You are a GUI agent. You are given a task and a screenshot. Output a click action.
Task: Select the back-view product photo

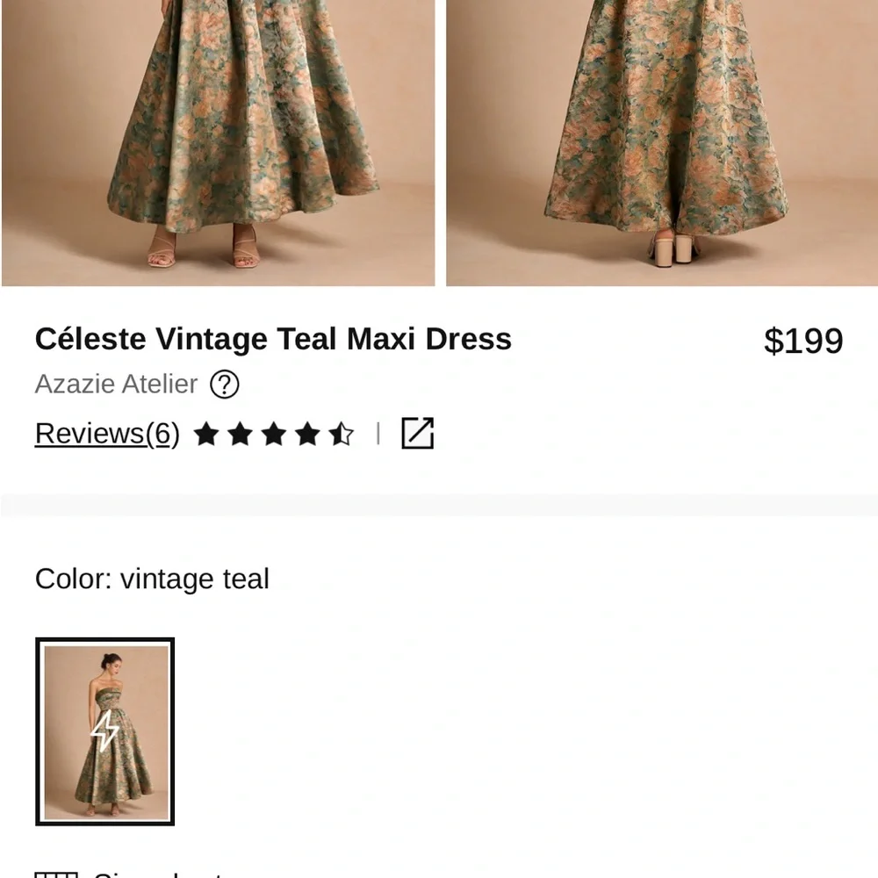click(x=663, y=140)
